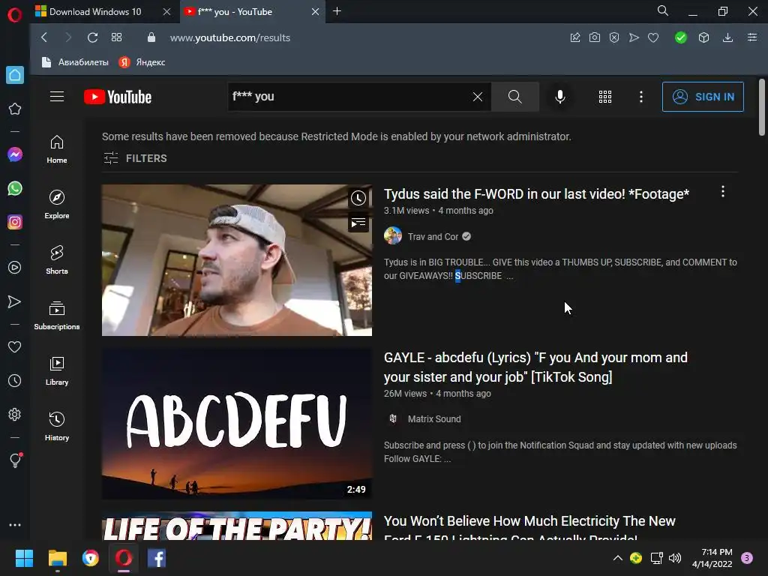
Task: Open Easy Setup panel icon
Action: tap(752, 37)
